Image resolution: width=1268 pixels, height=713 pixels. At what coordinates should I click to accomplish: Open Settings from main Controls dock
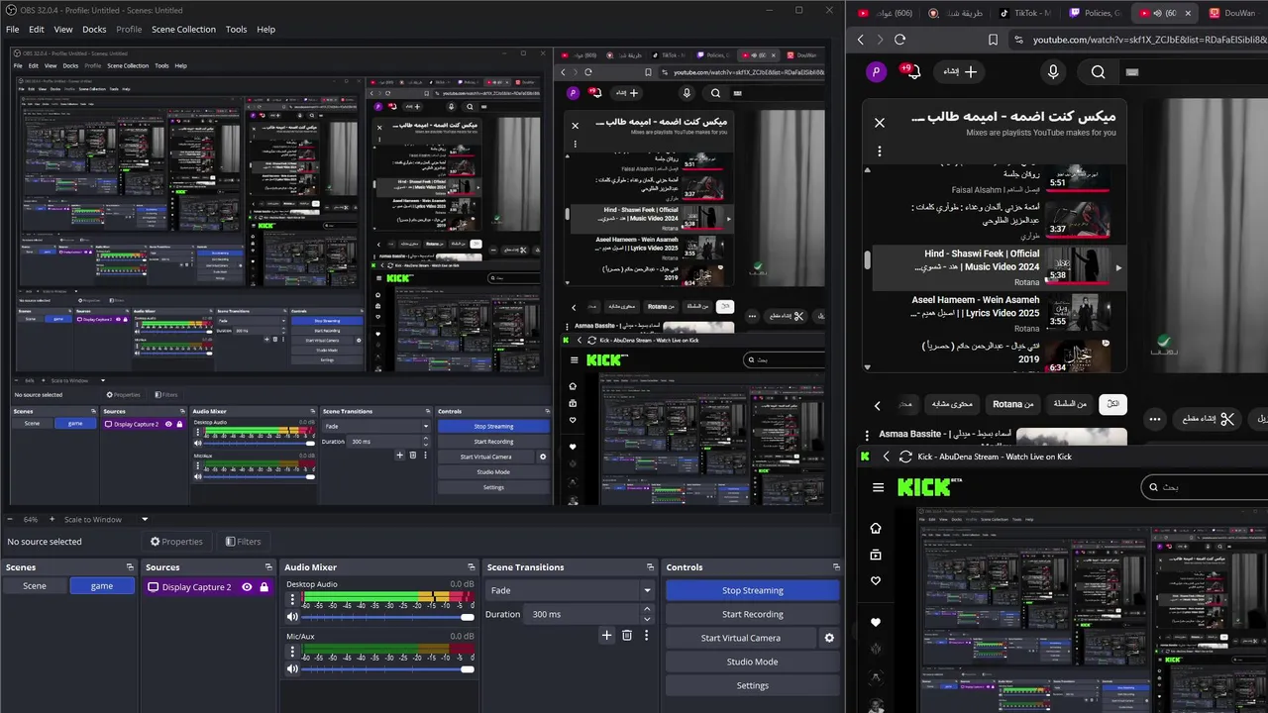[x=752, y=685]
